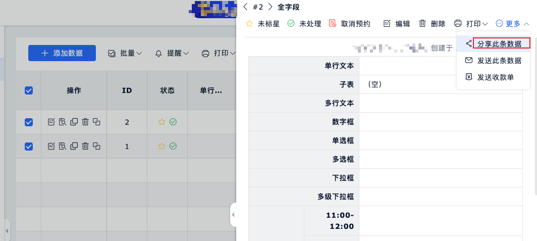Click the view-details icon in row ID 1
This screenshot has height=241, width=537.
63,146
